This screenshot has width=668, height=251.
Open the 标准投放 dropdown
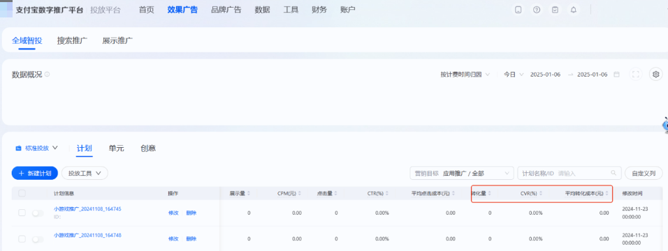(36, 148)
